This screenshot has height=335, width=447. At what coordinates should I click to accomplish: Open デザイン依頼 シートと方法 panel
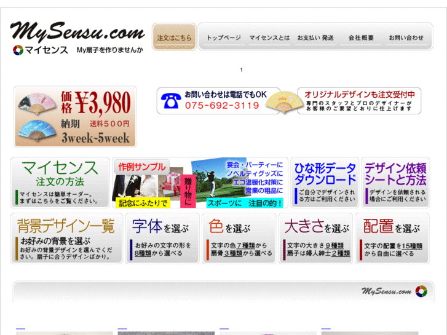(x=395, y=183)
